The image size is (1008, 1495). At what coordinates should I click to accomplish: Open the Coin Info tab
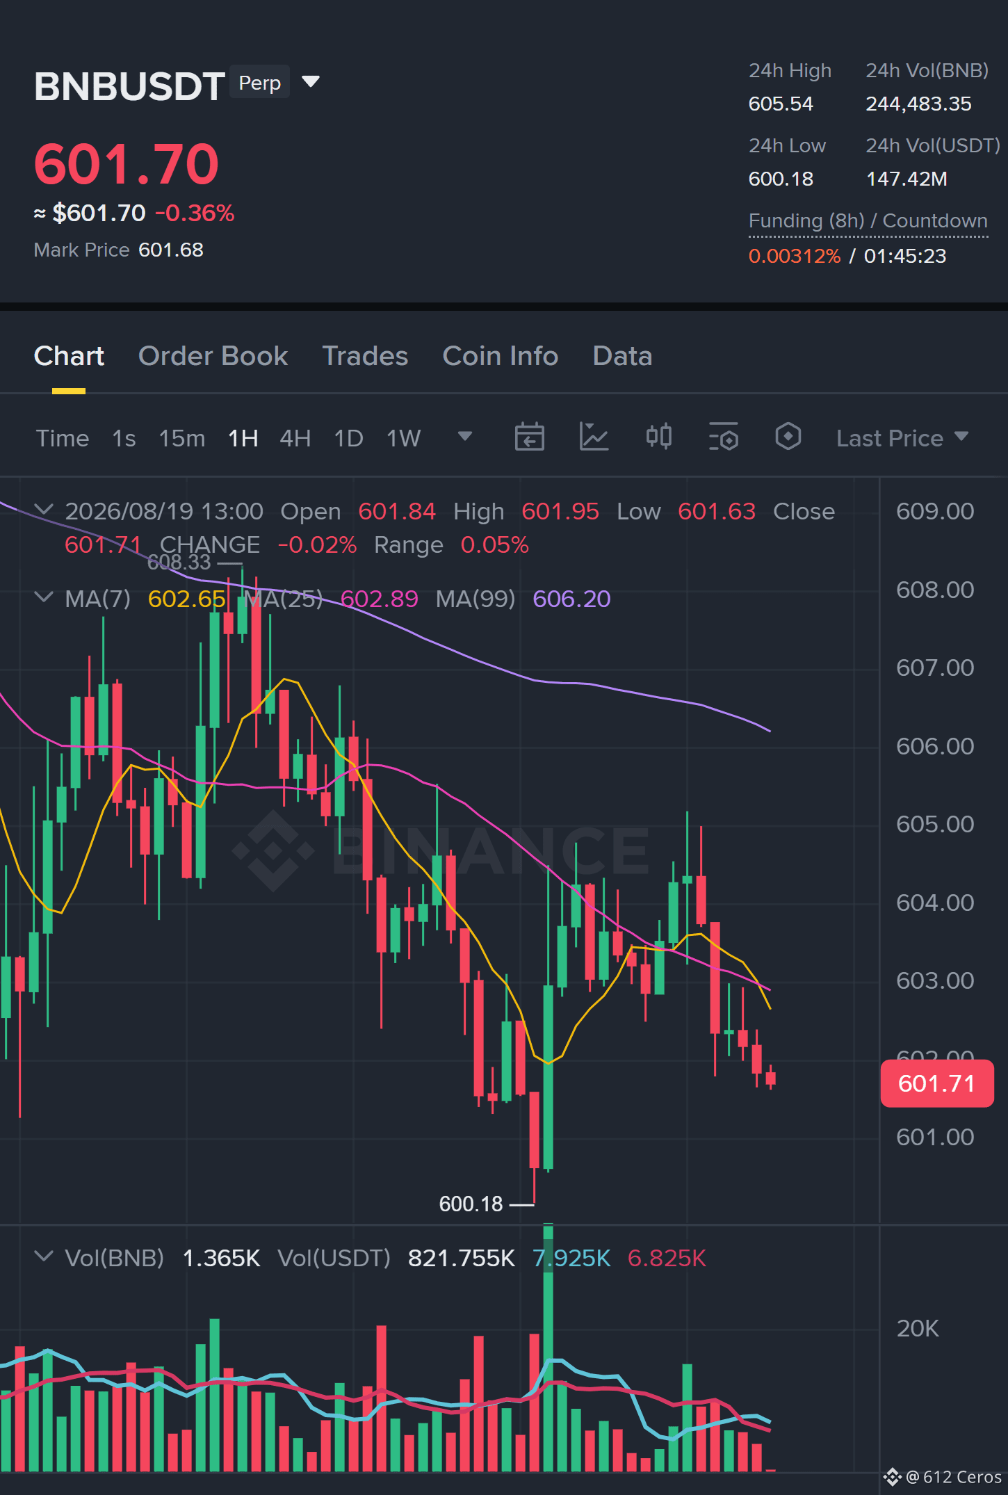coord(501,356)
